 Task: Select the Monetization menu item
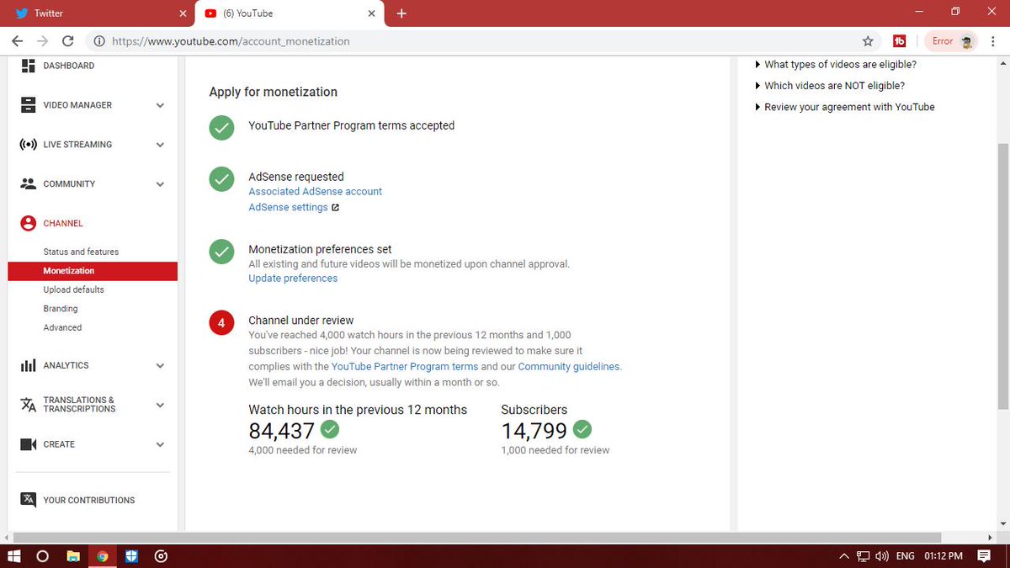point(93,271)
